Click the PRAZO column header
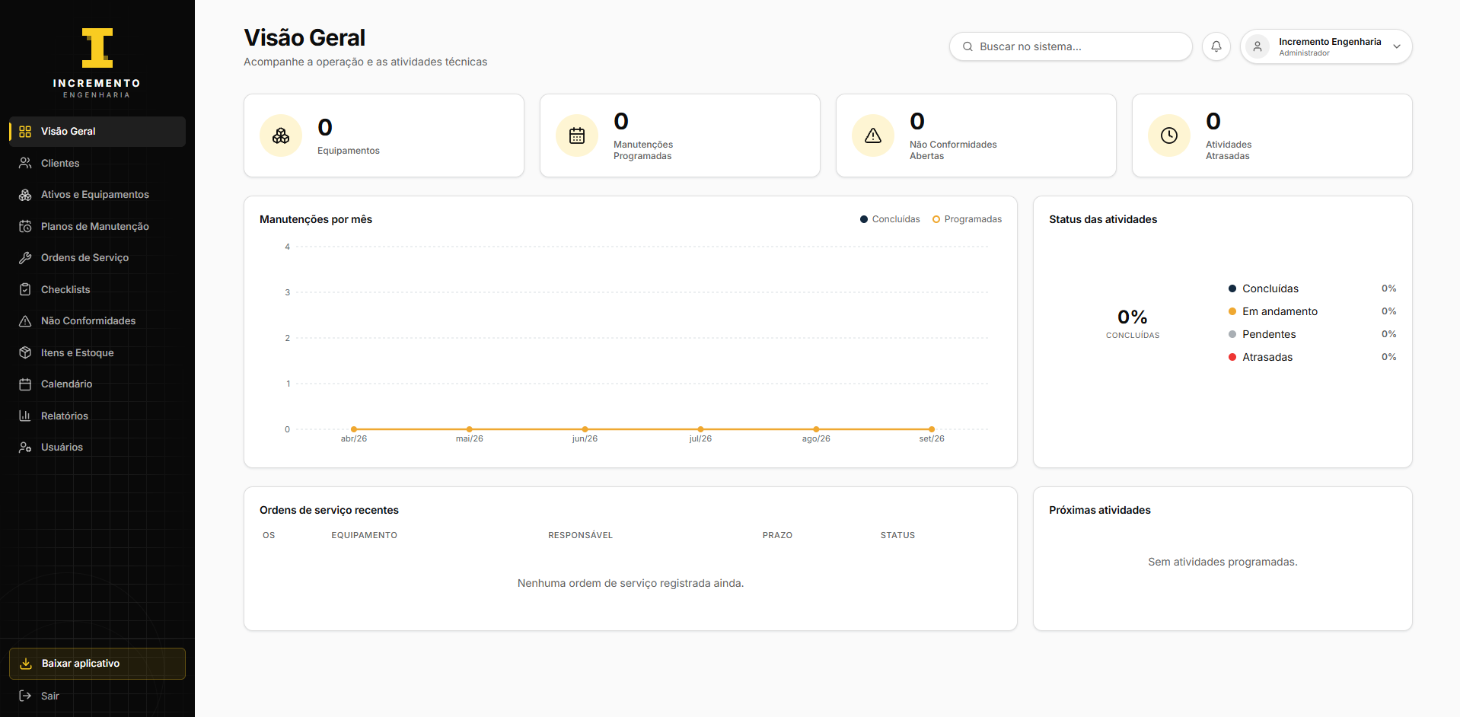 [777, 535]
